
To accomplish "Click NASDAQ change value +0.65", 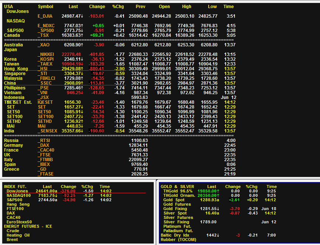I will tap(98, 26).
